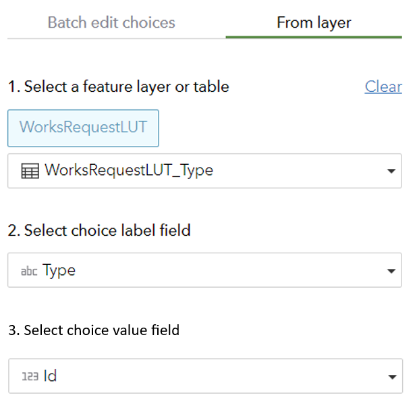The height and width of the screenshot is (406, 417).
Task: Expand the choice value field dropdown arrow
Action: [x=391, y=376]
